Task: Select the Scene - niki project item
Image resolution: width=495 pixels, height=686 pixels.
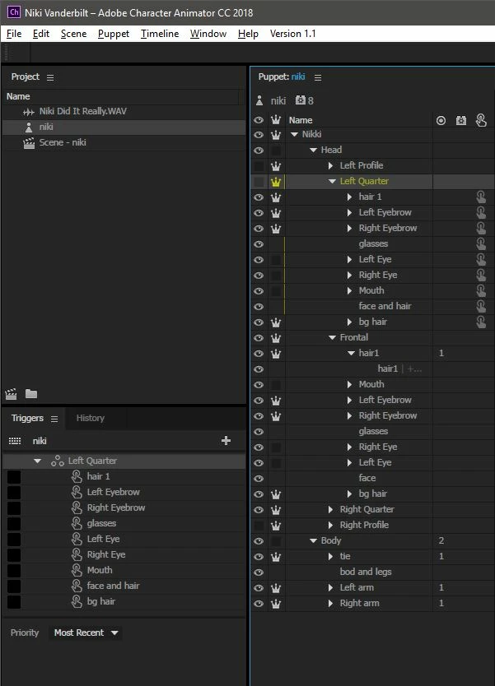Action: pyautogui.click(x=124, y=142)
